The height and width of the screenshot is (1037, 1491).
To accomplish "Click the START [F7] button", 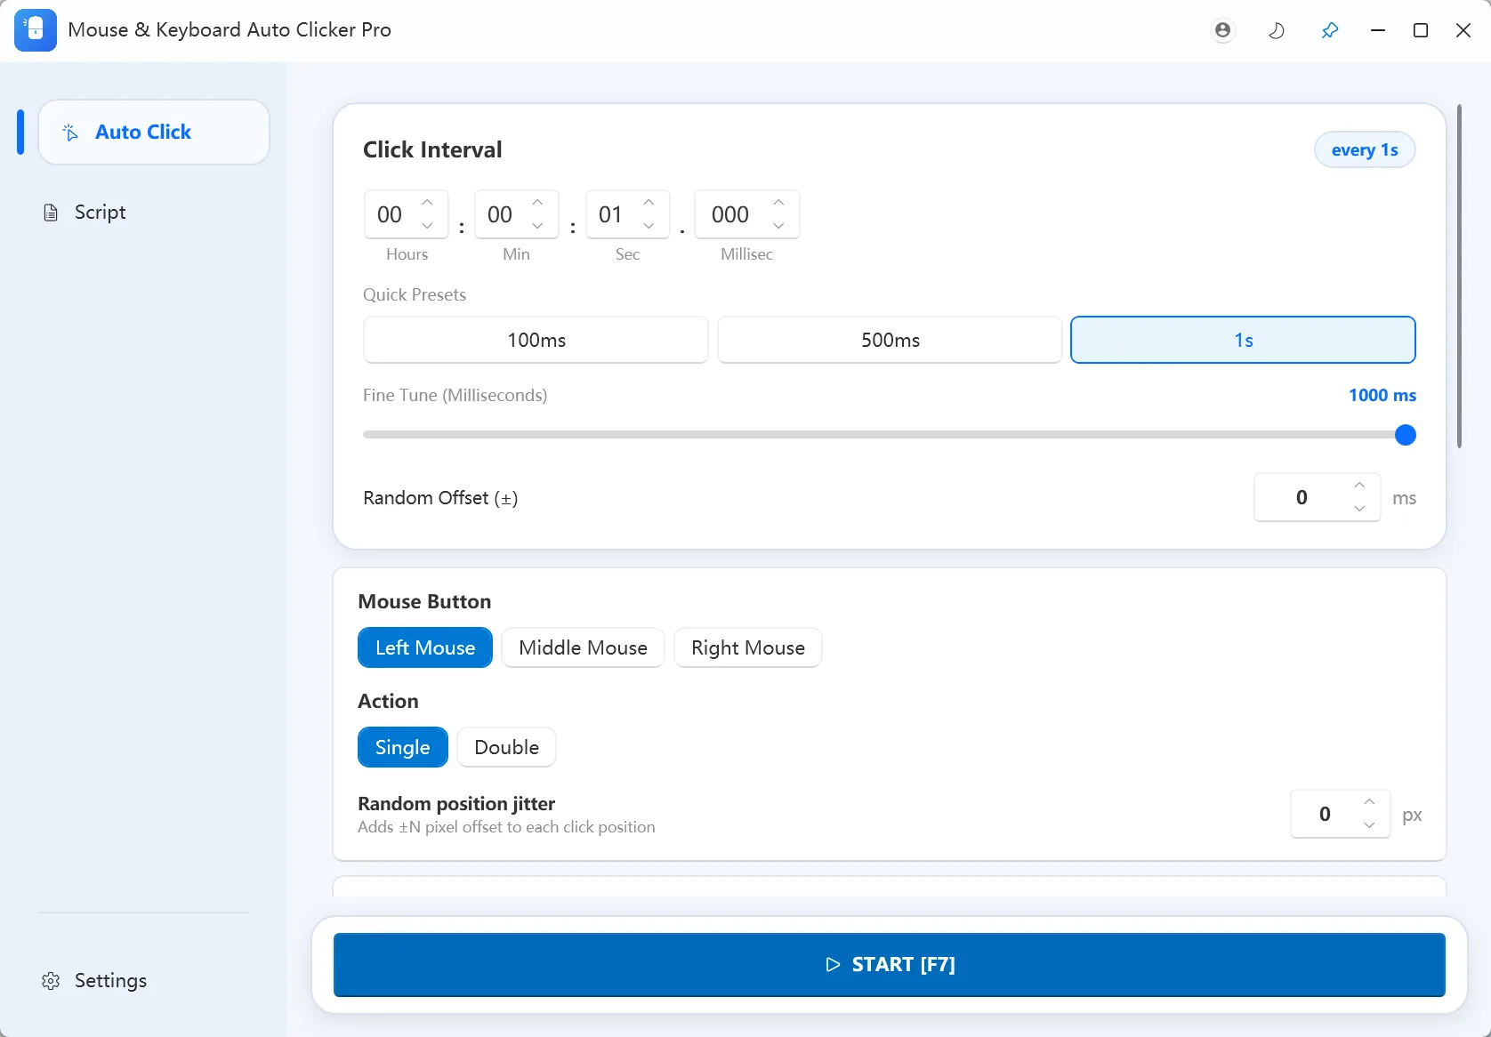I will (x=890, y=964).
